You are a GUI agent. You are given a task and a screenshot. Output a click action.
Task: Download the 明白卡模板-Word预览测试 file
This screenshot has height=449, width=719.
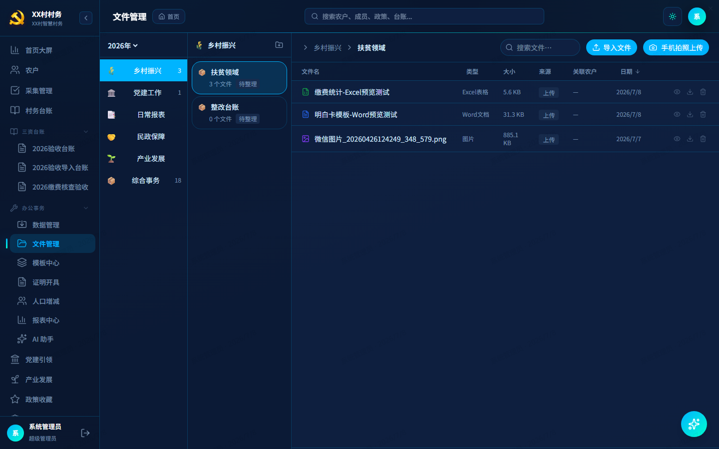click(x=690, y=114)
